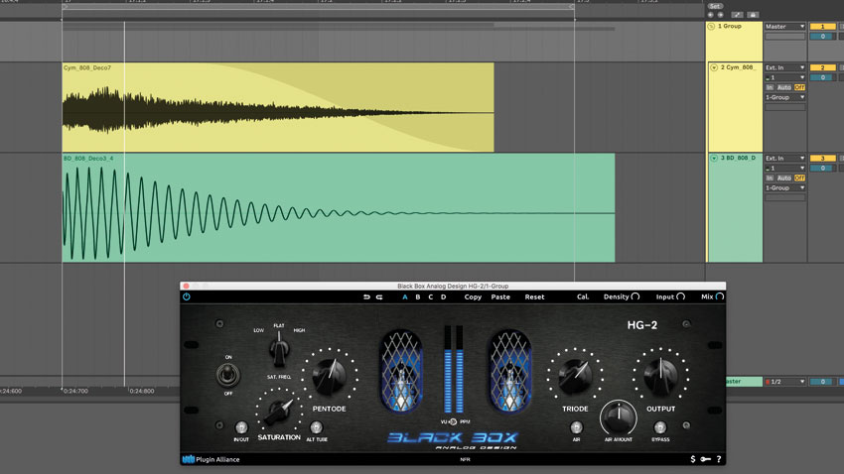Viewport: 844px width, 474px height.
Task: Click the Copy button in plugin toolbar
Action: tap(473, 296)
